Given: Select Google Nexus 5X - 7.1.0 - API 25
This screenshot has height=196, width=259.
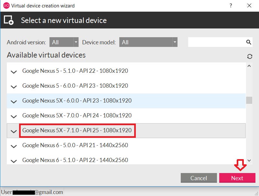Looking at the screenshot, I should point(126,130).
